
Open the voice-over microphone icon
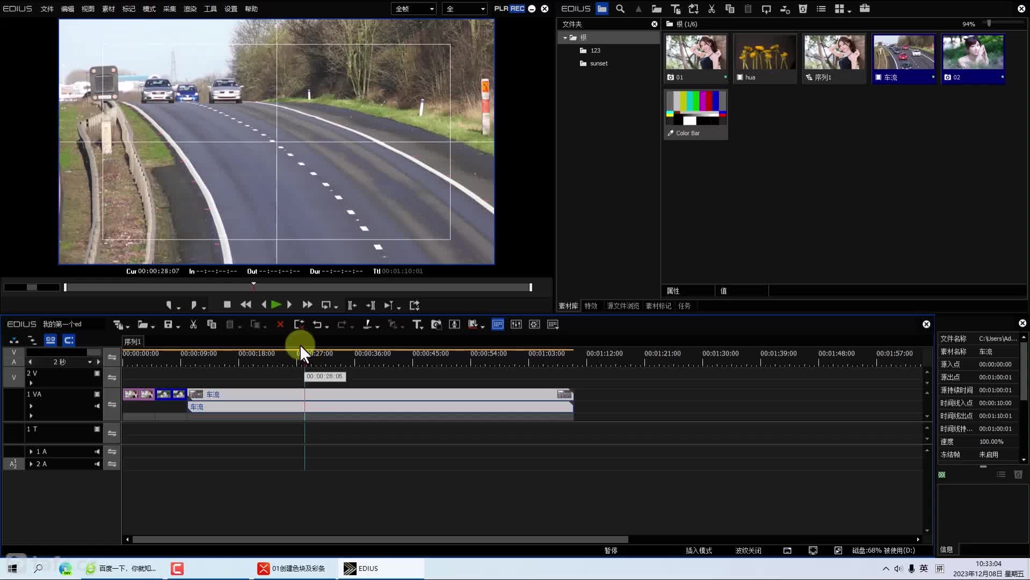pos(454,324)
